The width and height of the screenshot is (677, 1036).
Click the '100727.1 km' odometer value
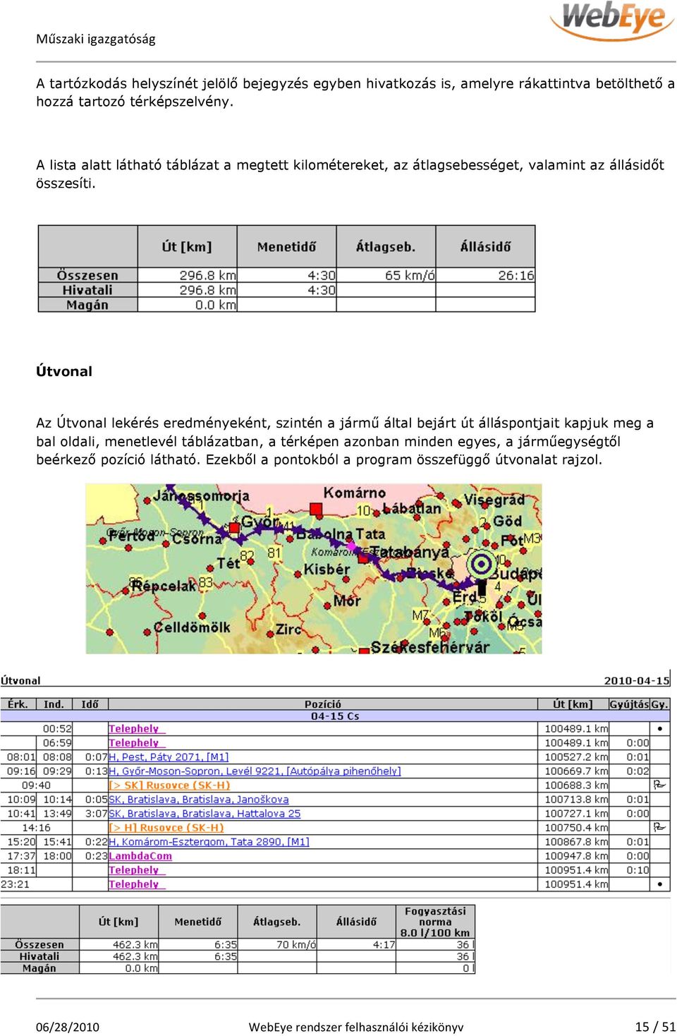pyautogui.click(x=576, y=813)
